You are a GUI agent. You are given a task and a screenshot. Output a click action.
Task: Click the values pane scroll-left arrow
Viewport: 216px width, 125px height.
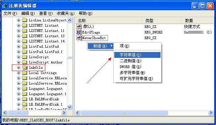(x=78, y=113)
